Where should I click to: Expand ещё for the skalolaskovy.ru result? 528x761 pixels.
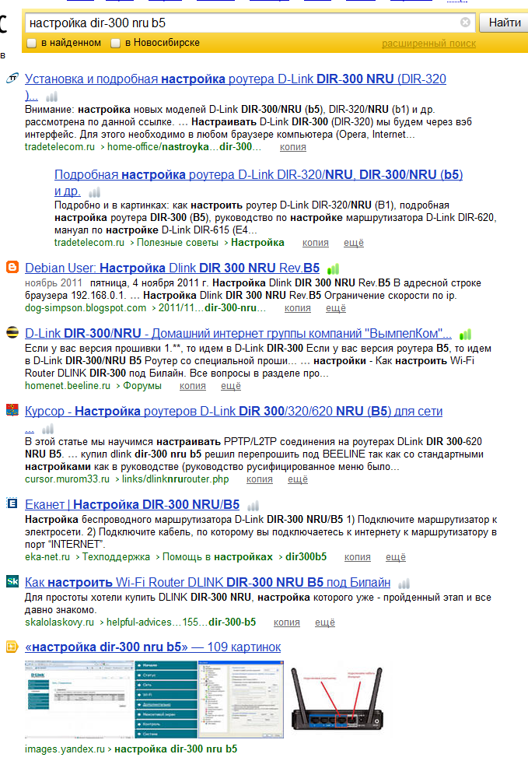pos(325,622)
